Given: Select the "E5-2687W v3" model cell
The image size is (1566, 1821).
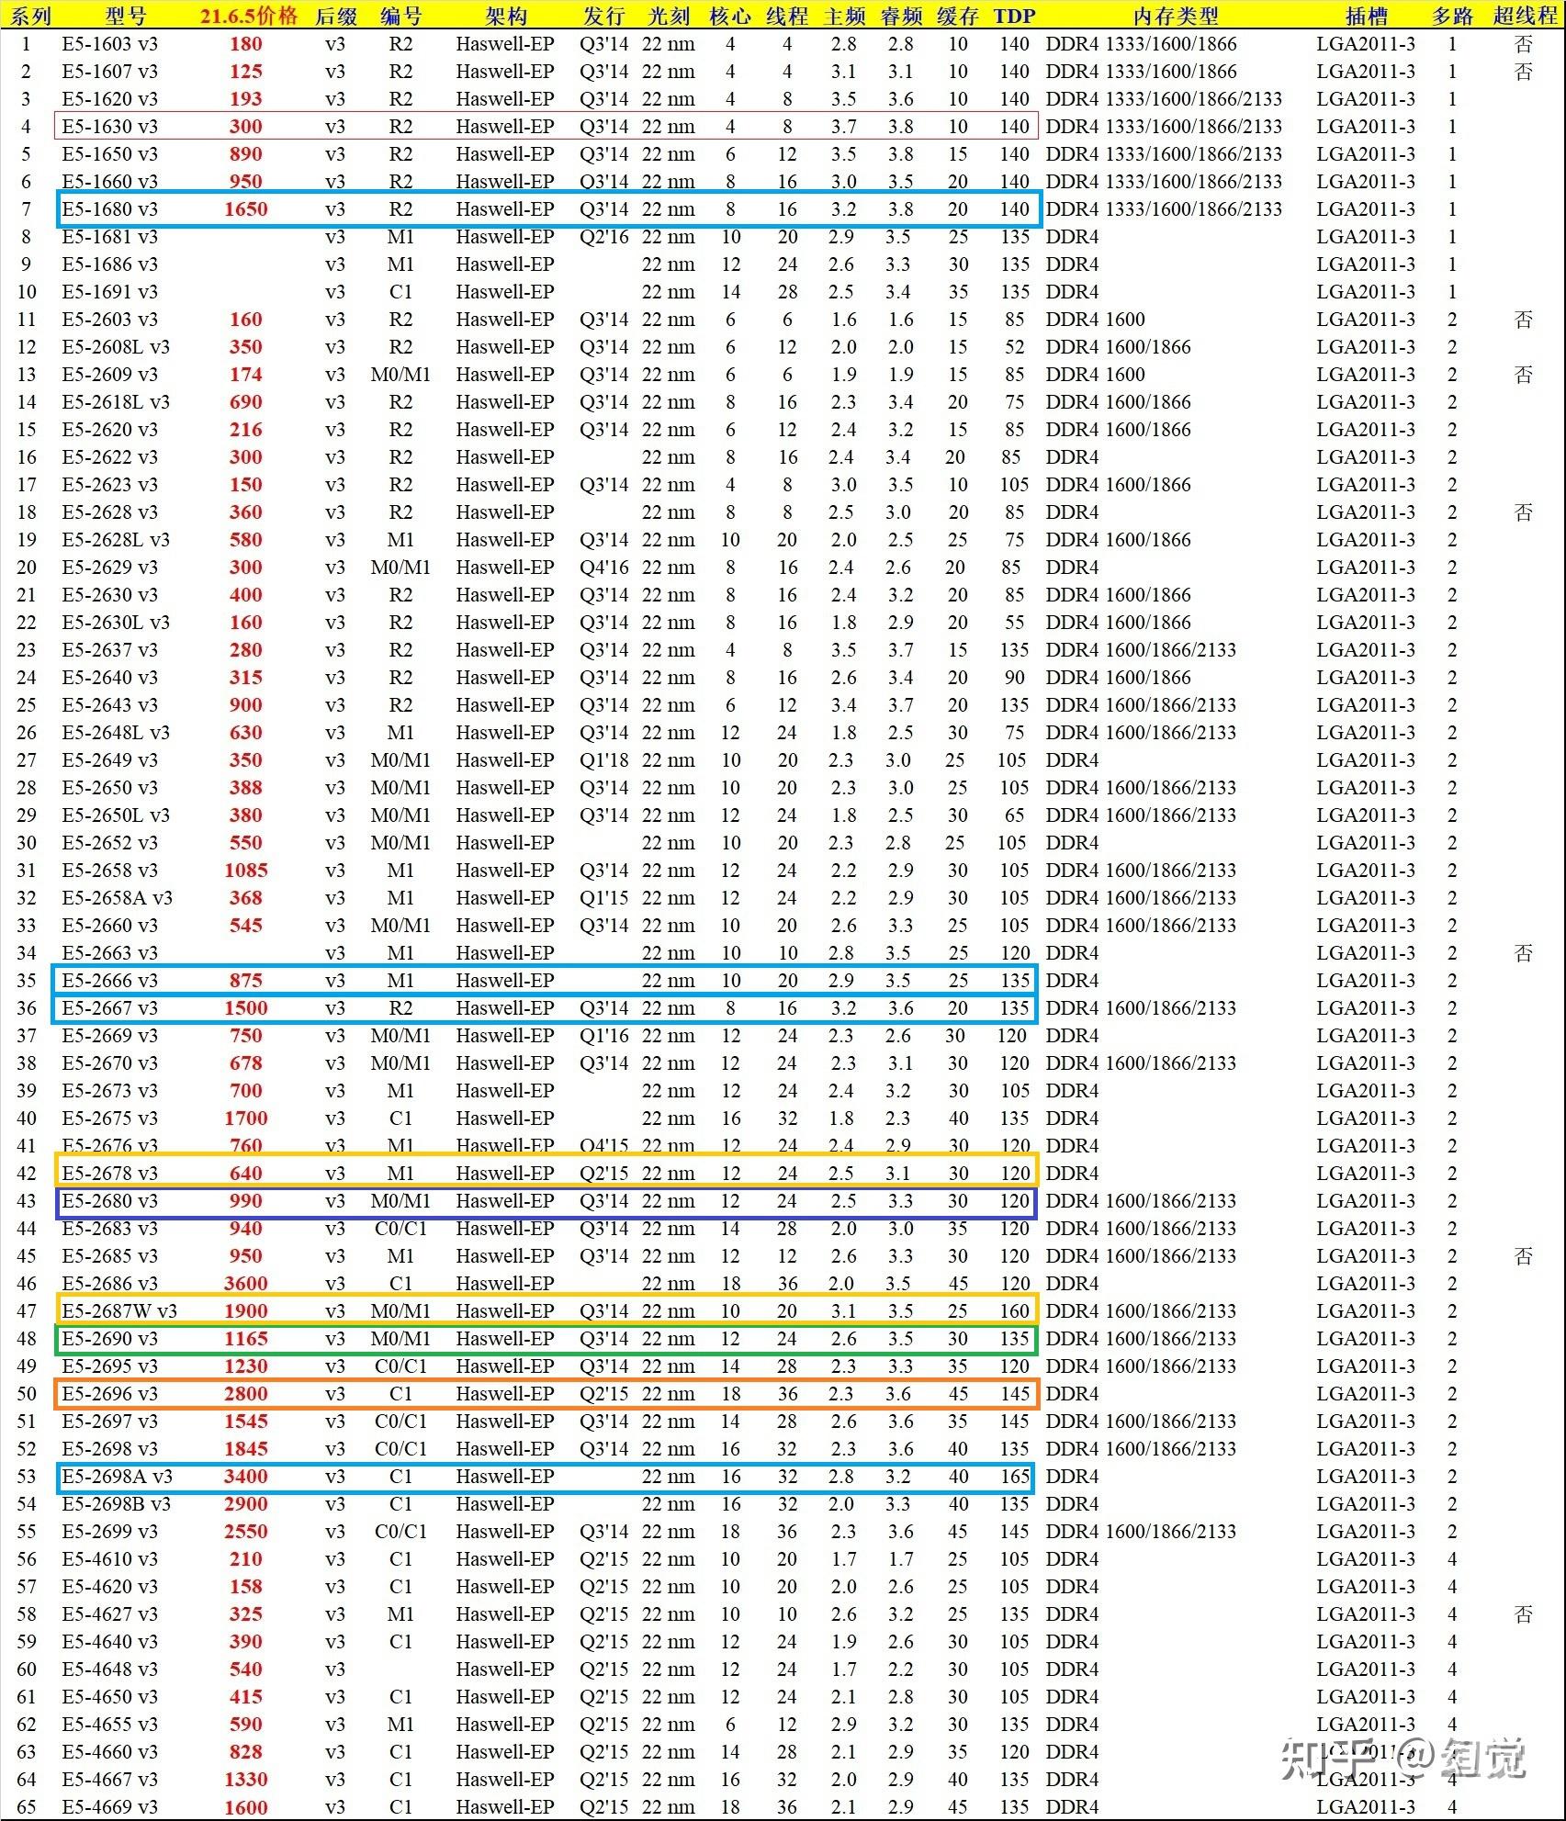Looking at the screenshot, I should pyautogui.click(x=120, y=1311).
